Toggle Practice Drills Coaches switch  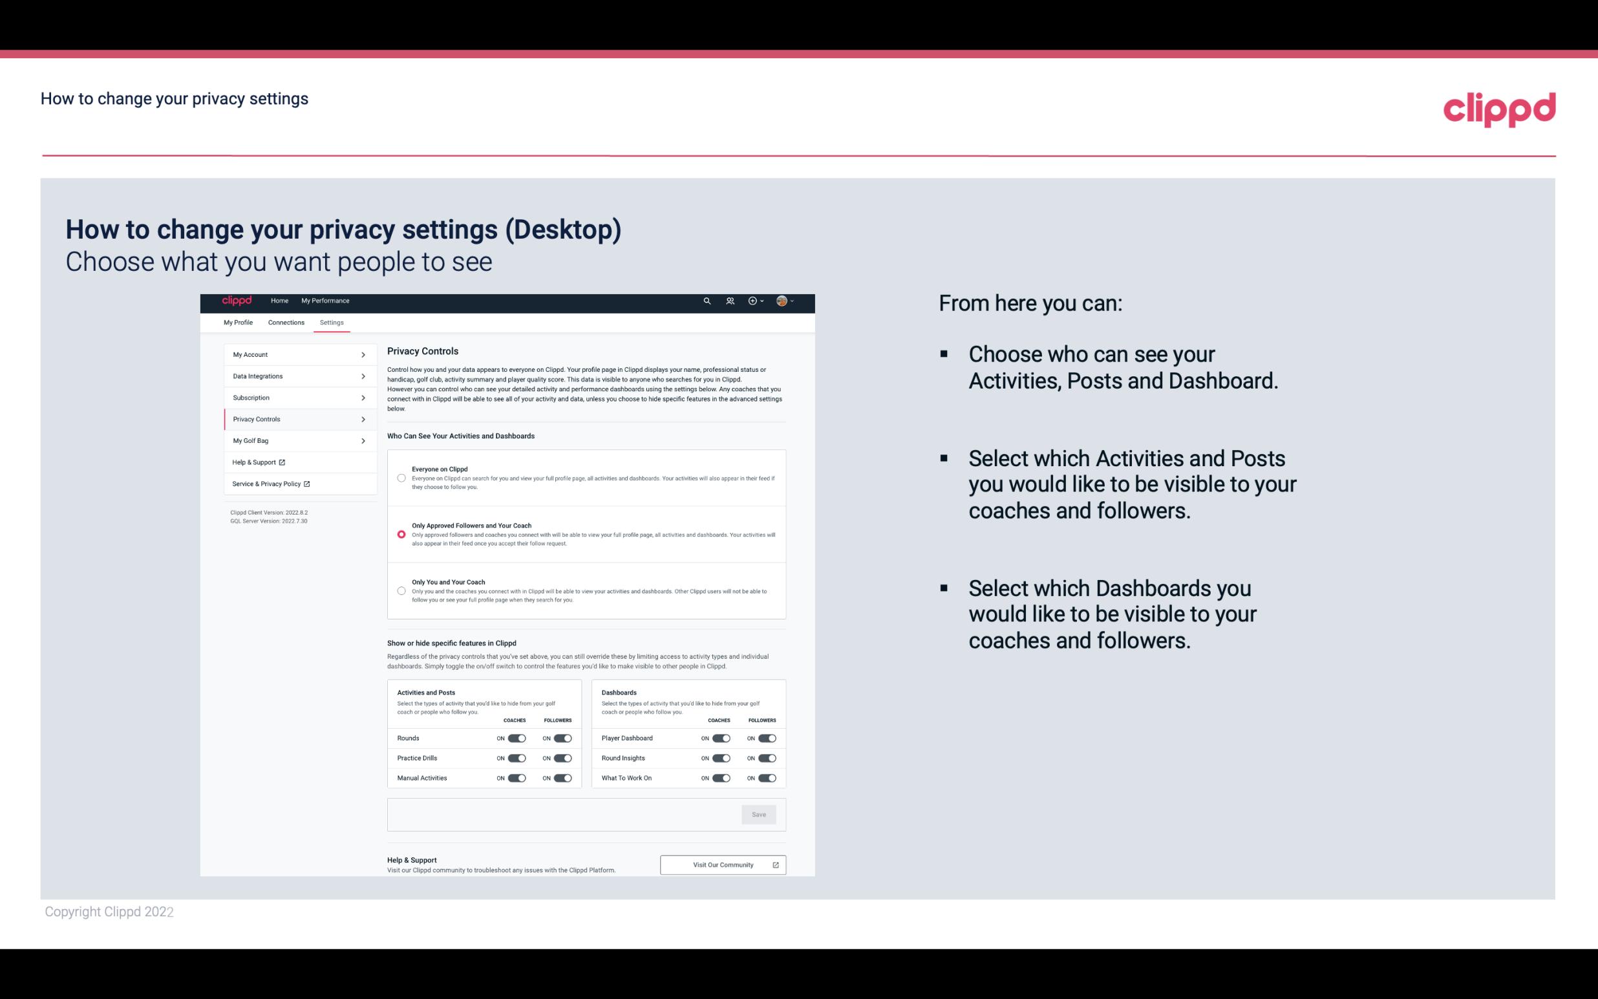pos(515,757)
